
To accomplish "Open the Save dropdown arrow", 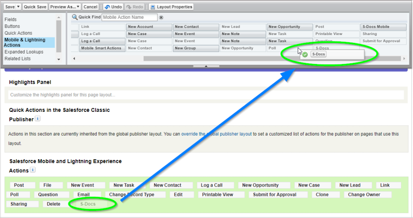I will [x=18, y=7].
